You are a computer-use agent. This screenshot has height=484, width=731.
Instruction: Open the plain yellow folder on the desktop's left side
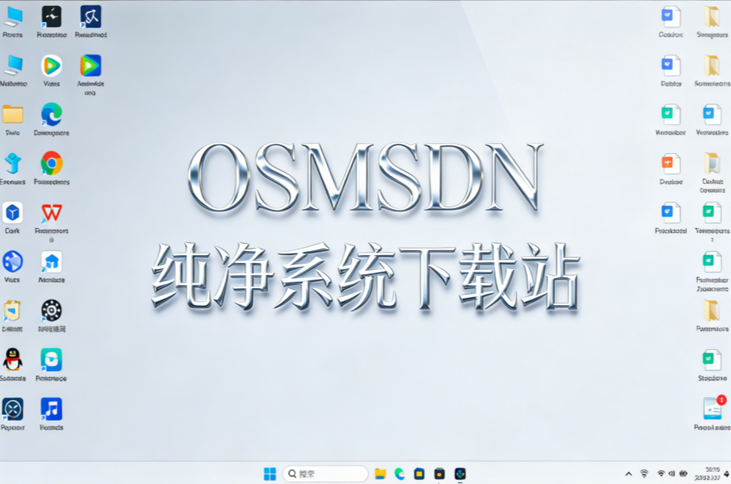pyautogui.click(x=12, y=114)
